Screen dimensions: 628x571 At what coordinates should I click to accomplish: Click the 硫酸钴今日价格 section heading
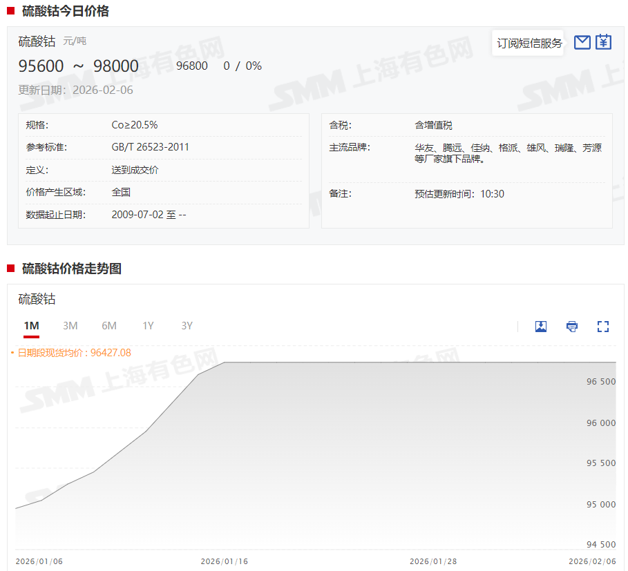[65, 11]
